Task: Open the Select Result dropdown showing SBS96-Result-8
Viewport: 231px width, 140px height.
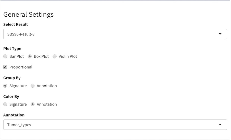Action: click(x=115, y=34)
